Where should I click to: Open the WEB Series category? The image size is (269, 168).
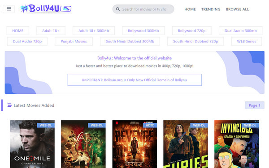pyautogui.click(x=247, y=42)
